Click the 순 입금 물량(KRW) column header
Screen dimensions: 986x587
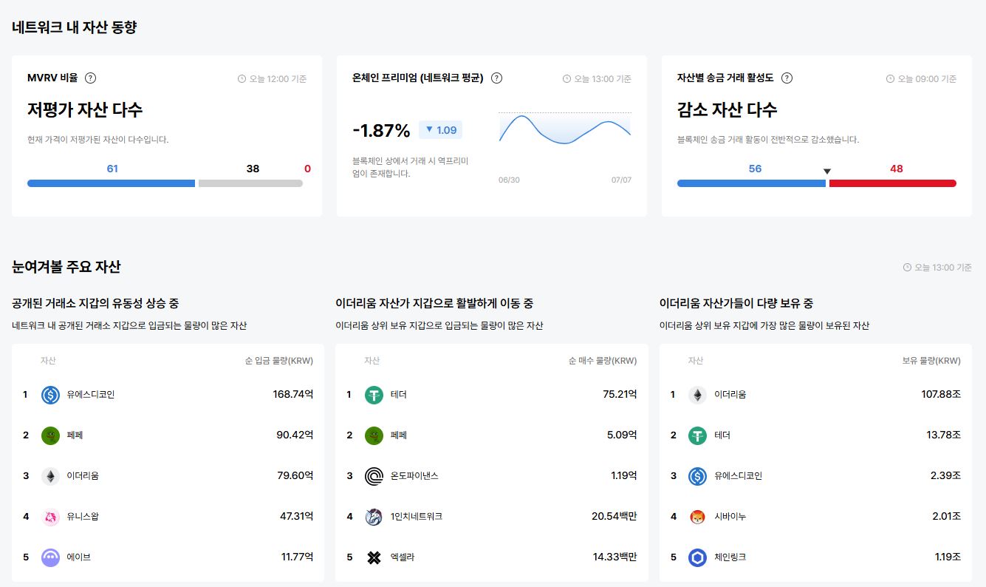coord(279,362)
